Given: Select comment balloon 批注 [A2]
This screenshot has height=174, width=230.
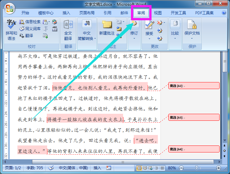Looking at the screenshot, I should pos(194,86).
